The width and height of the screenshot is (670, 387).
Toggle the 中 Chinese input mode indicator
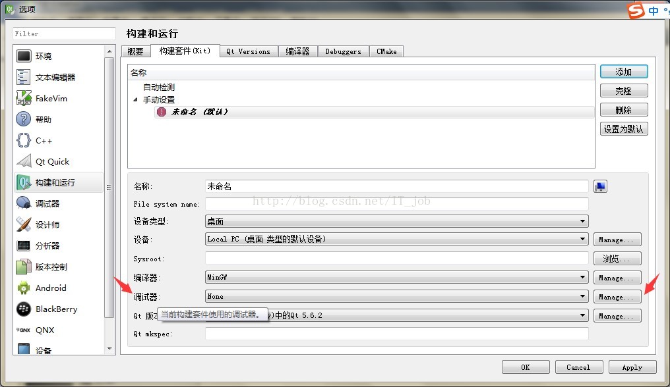click(x=654, y=11)
